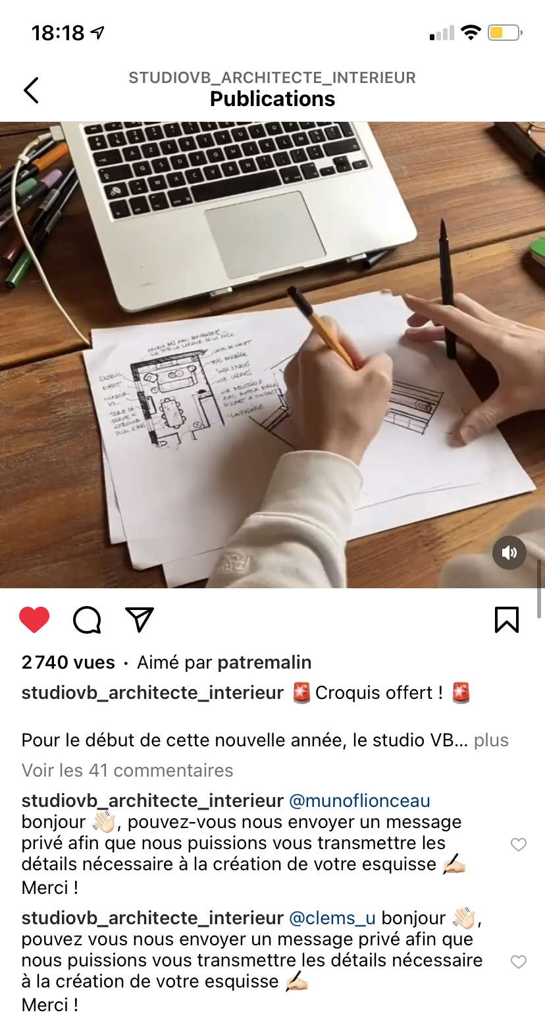This screenshot has width=545, height=1025.
Task: Open studiovb_architecte_interieur profile from the caption
Action: click(153, 693)
